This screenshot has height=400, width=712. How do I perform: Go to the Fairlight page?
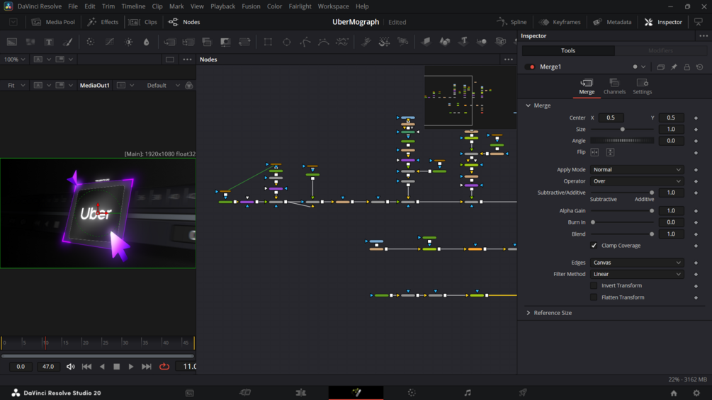pyautogui.click(x=468, y=393)
